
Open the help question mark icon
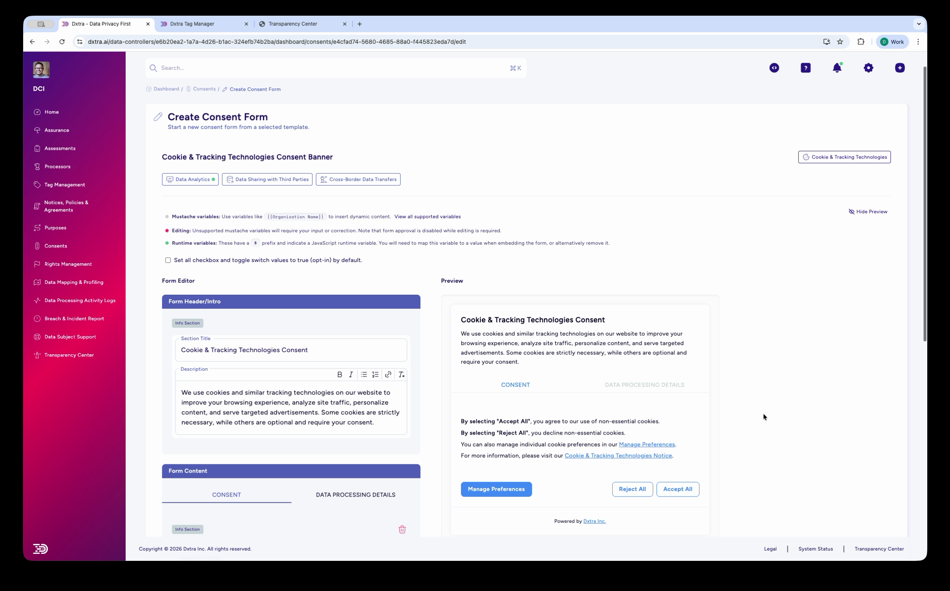(x=805, y=68)
